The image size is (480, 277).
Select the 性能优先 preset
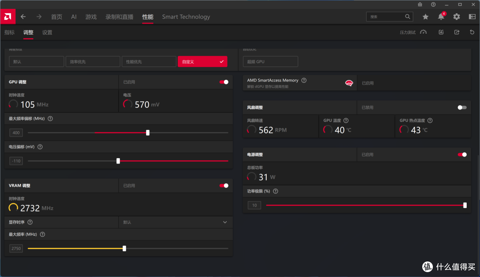pyautogui.click(x=149, y=62)
